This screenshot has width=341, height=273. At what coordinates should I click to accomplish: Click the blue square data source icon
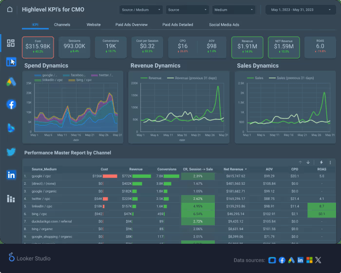(x=272, y=260)
